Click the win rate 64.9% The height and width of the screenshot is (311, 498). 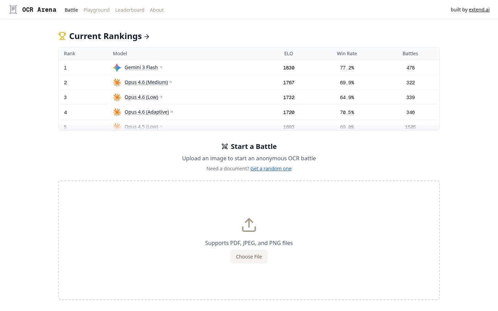pos(347,97)
